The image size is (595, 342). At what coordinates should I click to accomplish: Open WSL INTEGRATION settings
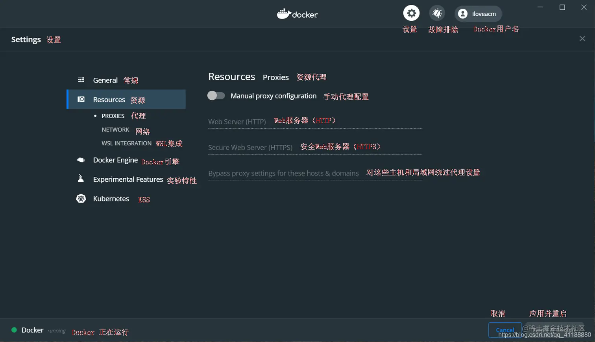[x=126, y=143]
